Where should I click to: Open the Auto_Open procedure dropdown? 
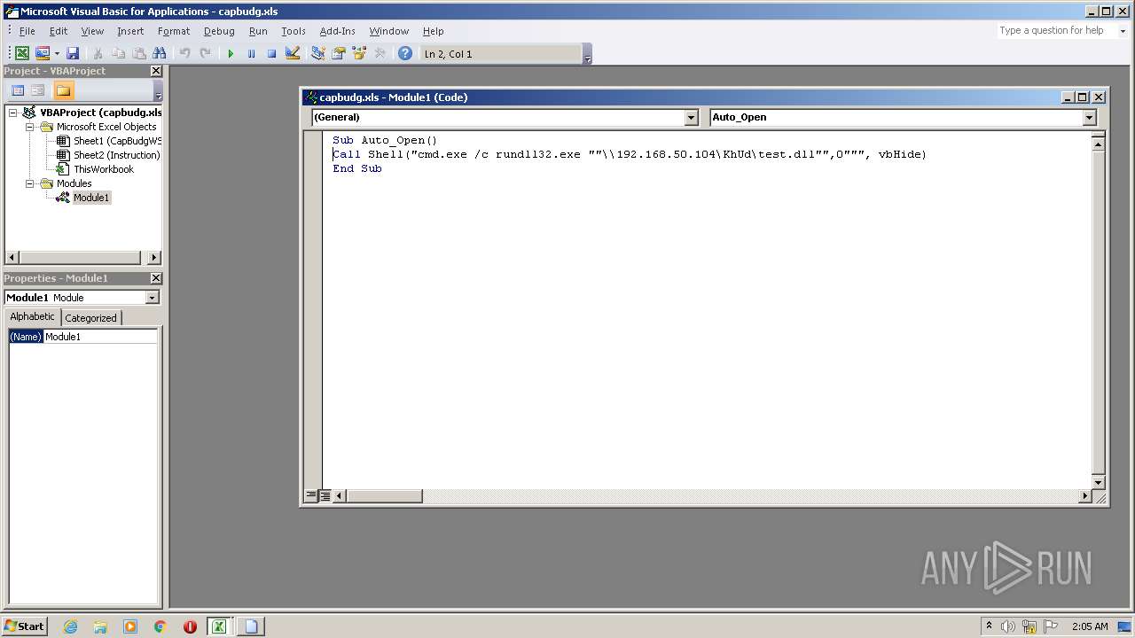(1090, 117)
